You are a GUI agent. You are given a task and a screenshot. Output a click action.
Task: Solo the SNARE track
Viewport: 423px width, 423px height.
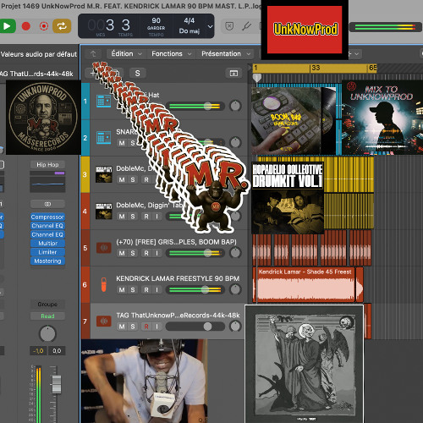(x=133, y=143)
